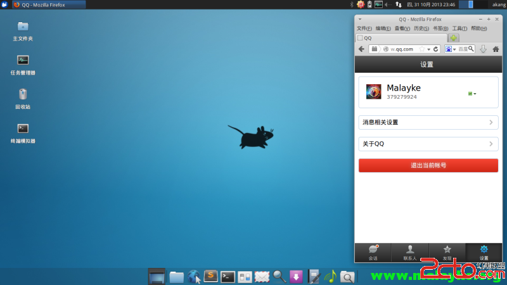Open online status dropdown next to Malayke
Viewport: 507px width, 285px height.
coord(472,94)
